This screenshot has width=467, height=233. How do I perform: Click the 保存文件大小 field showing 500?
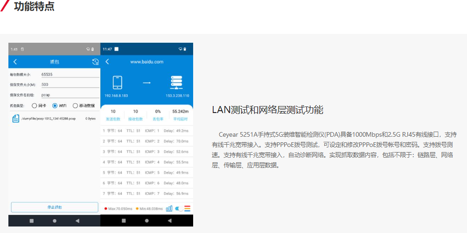[x=70, y=85]
